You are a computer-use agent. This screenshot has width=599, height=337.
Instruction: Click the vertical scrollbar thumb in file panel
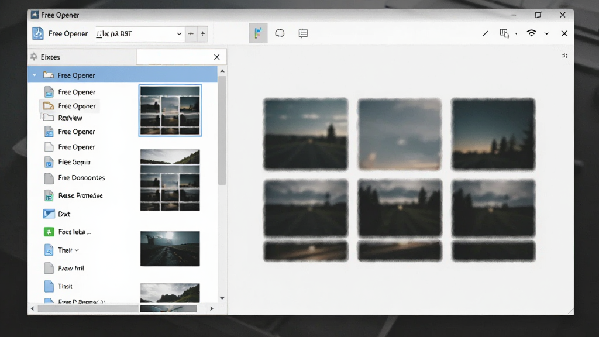[222, 130]
